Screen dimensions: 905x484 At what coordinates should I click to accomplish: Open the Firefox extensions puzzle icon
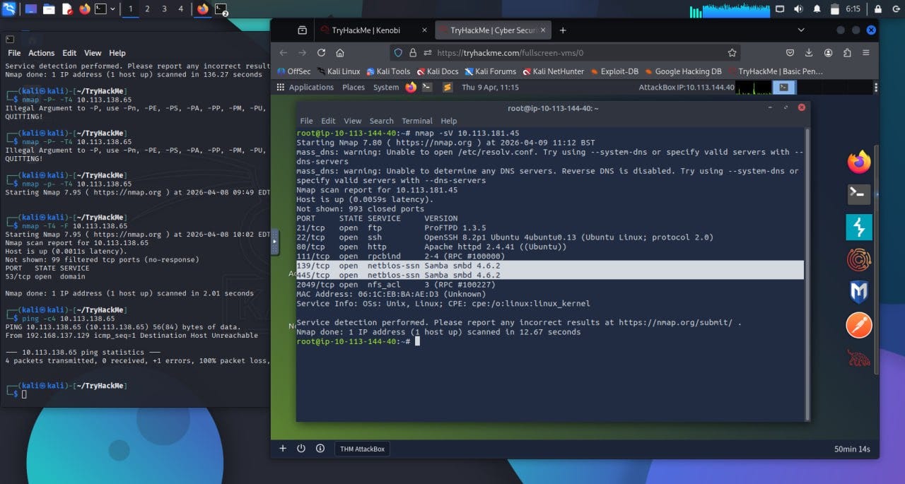pyautogui.click(x=847, y=53)
